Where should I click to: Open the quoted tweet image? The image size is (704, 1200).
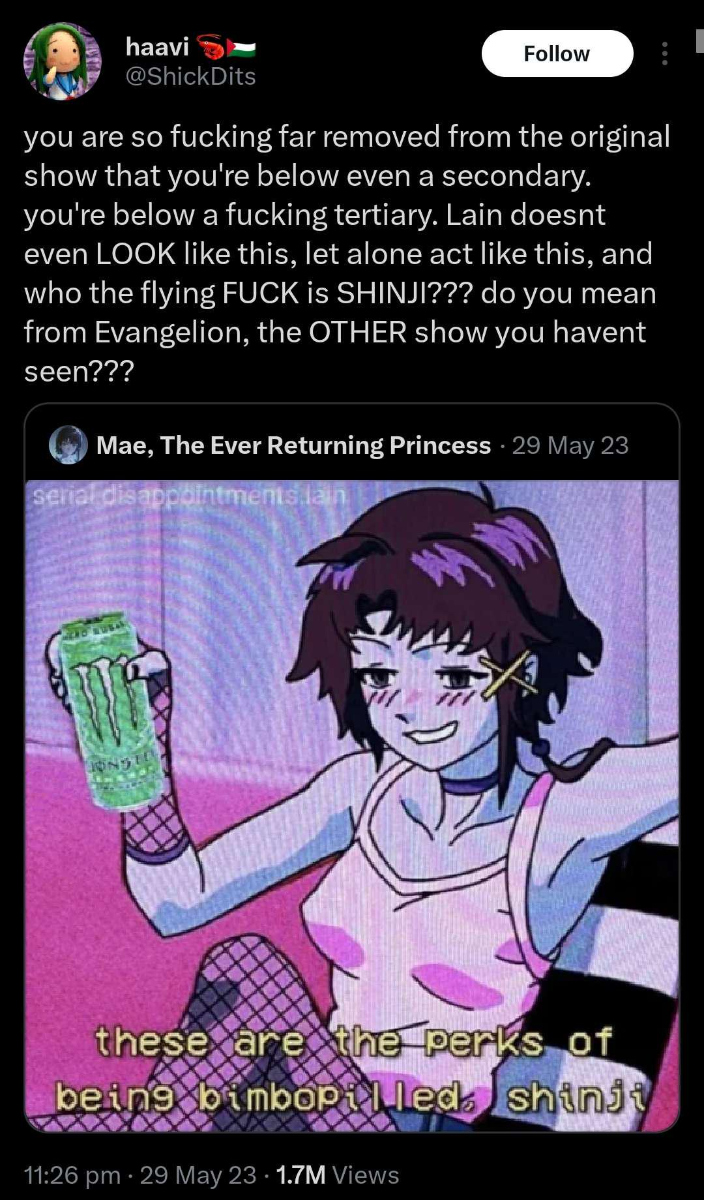point(352,806)
